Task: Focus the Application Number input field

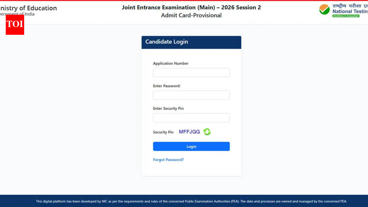Action: click(191, 73)
